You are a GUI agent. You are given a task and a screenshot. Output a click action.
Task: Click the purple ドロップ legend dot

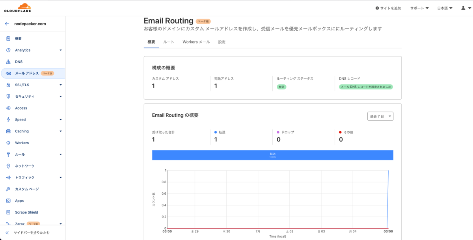(x=278, y=132)
